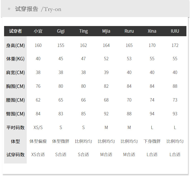This screenshot has width=191, height=176.
Task: Select the Ting column header
Action: tap(84, 31)
